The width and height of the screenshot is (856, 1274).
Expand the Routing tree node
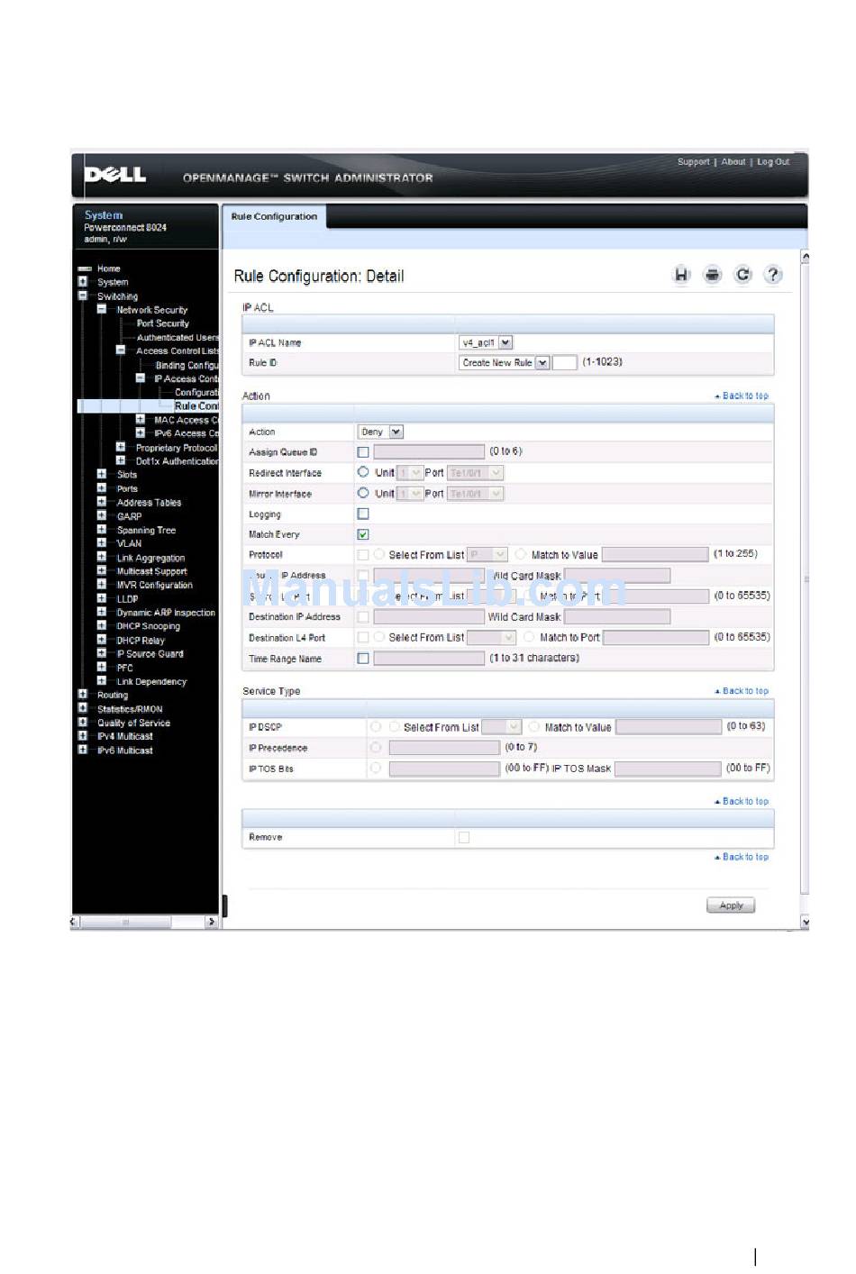[x=83, y=695]
